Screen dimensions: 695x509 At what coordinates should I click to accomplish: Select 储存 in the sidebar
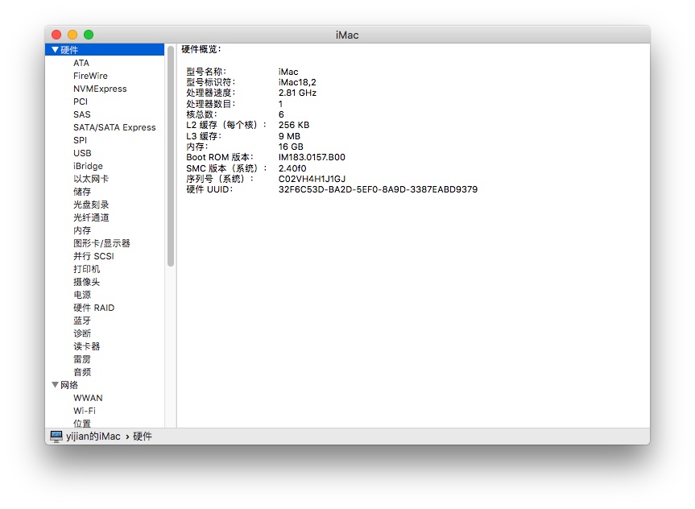(x=82, y=192)
